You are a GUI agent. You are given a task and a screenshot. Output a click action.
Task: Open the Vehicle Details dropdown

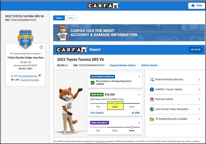click(x=150, y=65)
